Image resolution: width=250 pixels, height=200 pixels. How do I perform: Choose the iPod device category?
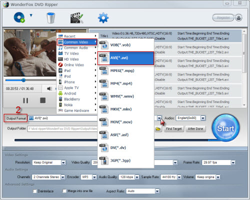pos(77,76)
